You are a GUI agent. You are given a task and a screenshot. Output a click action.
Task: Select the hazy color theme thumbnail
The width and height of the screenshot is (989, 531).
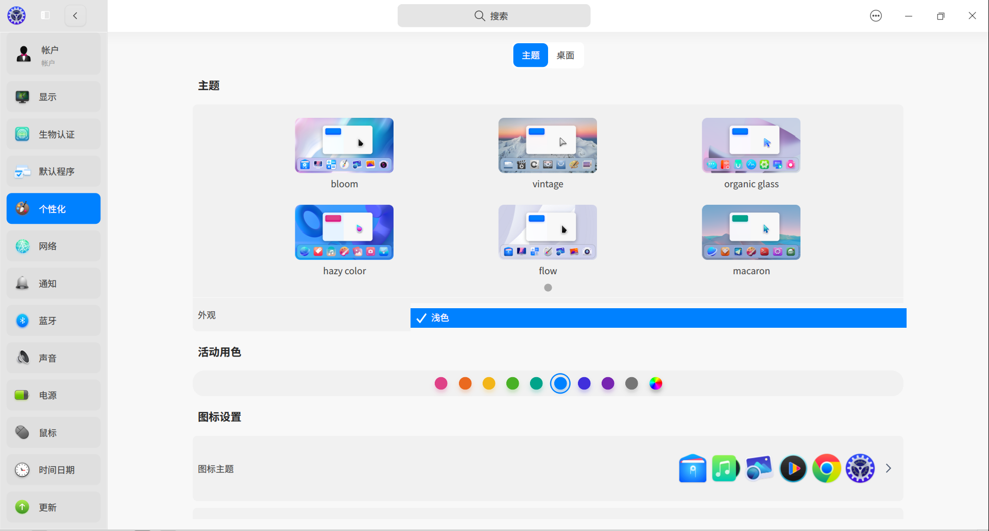tap(344, 232)
